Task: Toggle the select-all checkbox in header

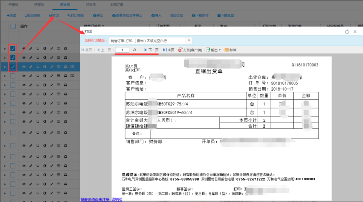Action: (13, 27)
